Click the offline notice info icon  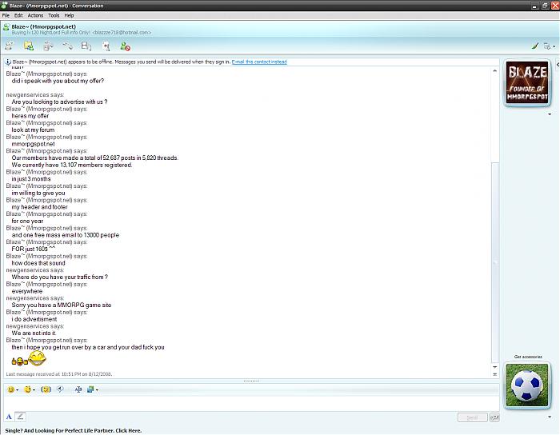point(8,62)
